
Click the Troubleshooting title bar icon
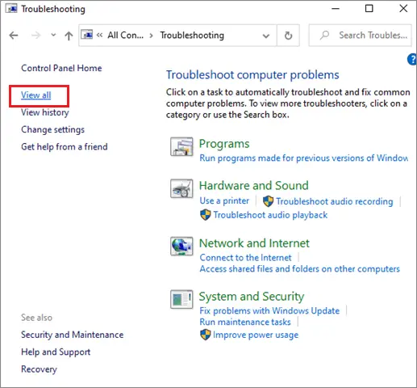point(11,9)
